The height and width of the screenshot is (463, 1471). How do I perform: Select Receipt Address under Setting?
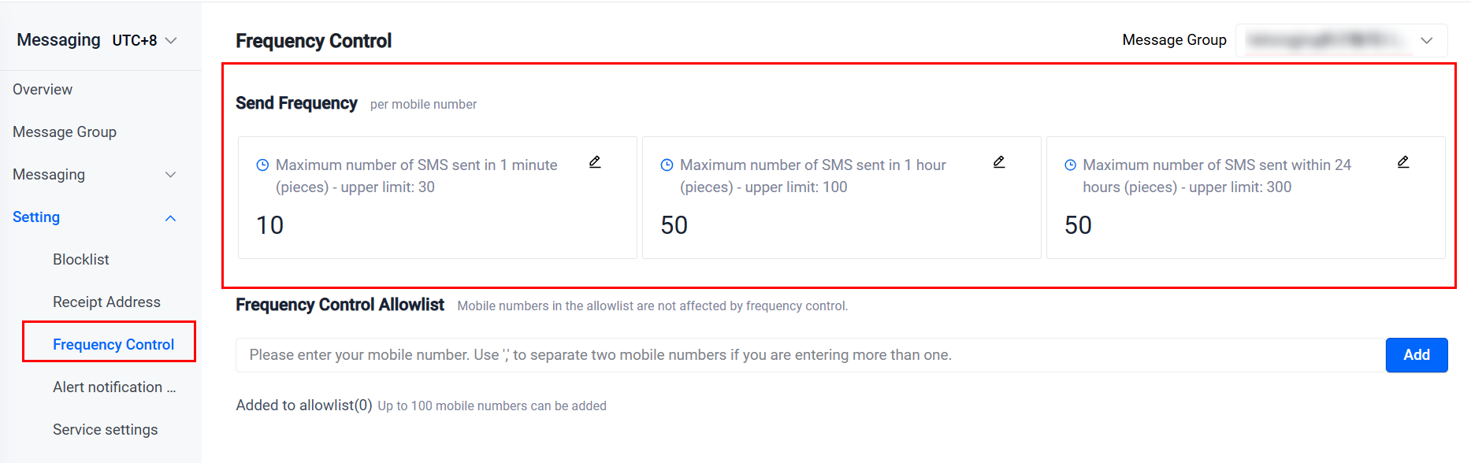click(x=106, y=302)
